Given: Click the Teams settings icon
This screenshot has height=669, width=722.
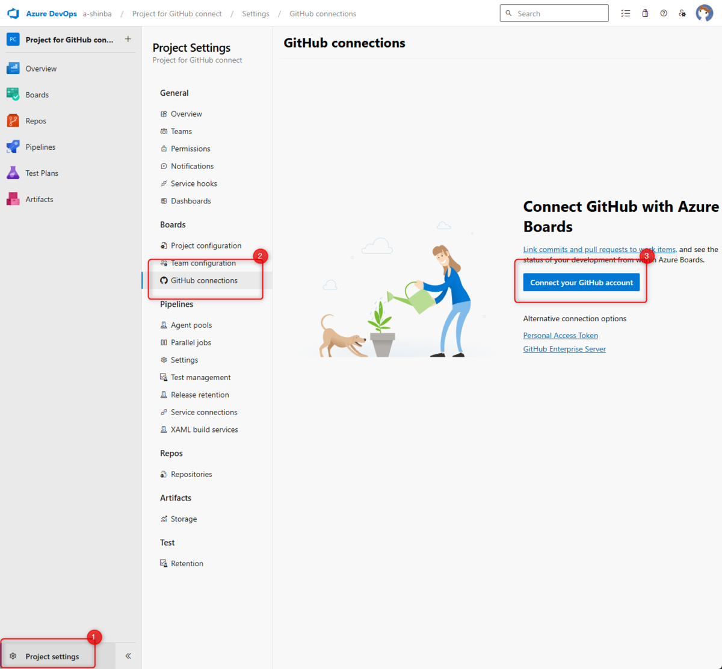Looking at the screenshot, I should click(x=164, y=131).
